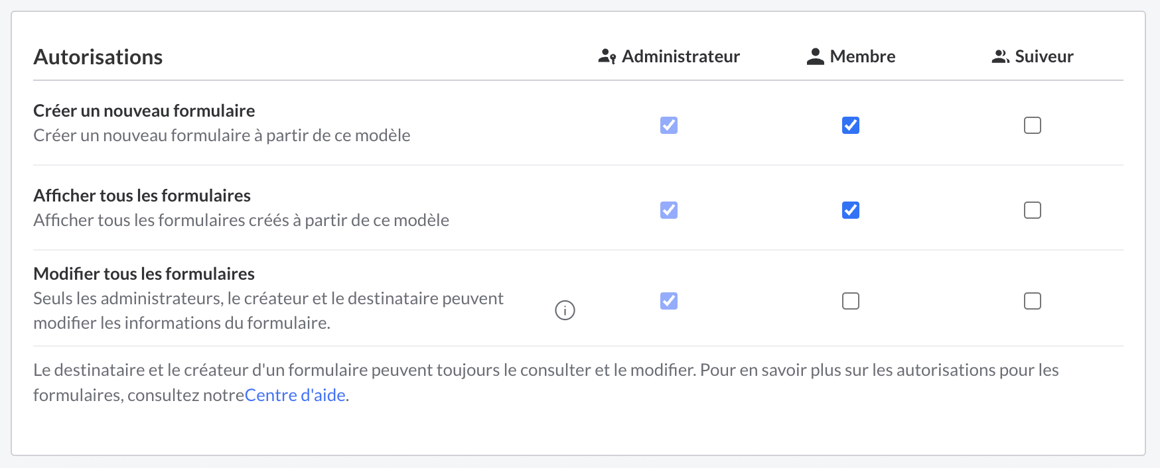Open the Centre d'aide link
The height and width of the screenshot is (468, 1160).
pos(295,394)
